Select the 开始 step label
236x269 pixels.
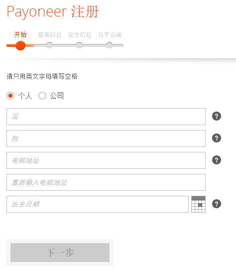click(20, 35)
